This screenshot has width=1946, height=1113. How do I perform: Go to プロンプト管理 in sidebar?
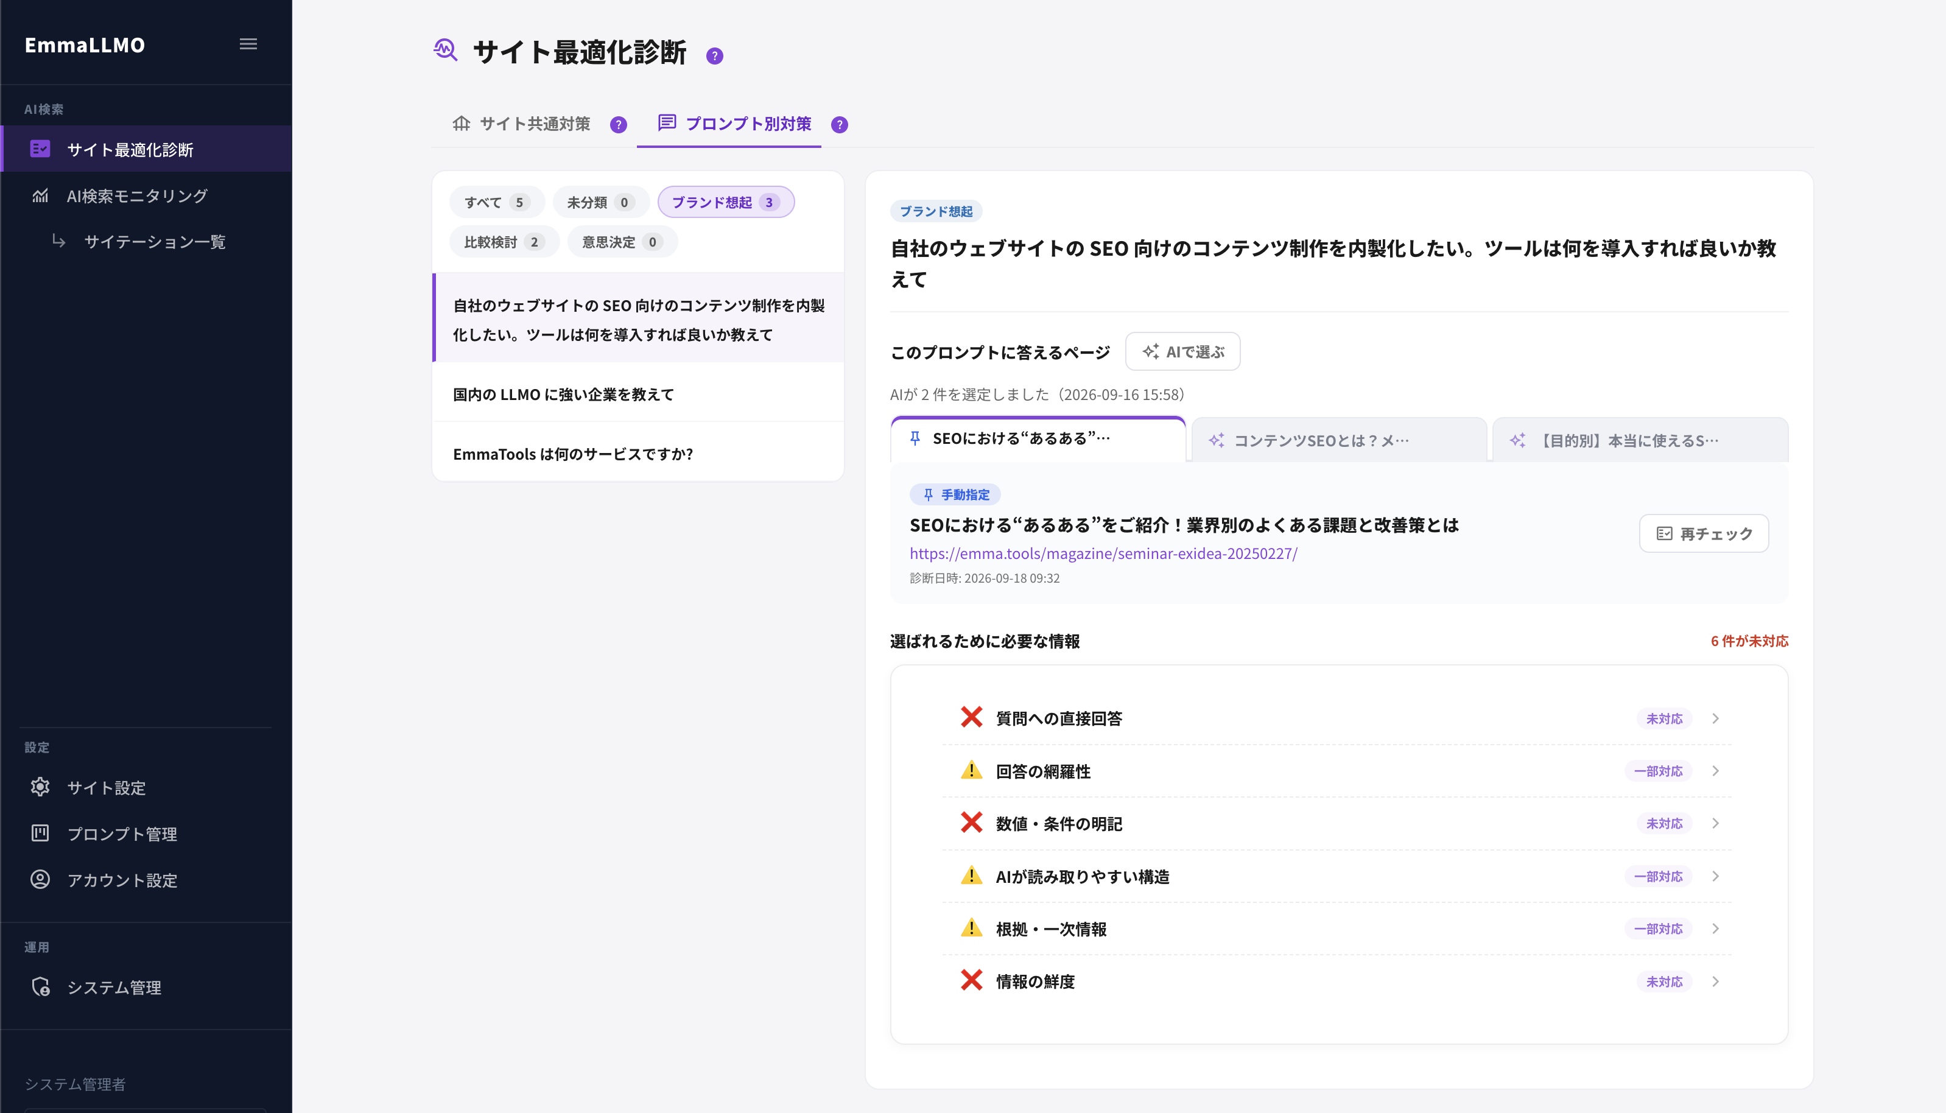pos(146,833)
